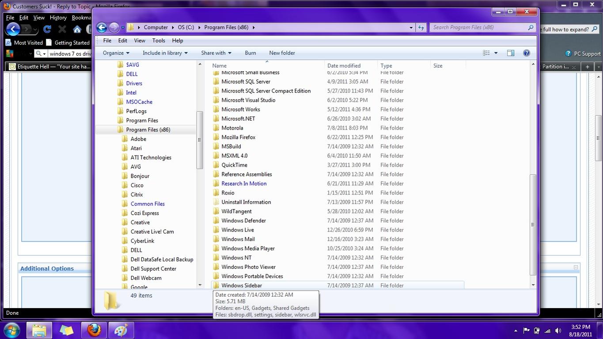Click the Burn button

(250, 53)
